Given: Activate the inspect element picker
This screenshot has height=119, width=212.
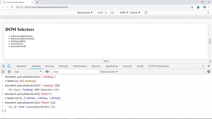Looking at the screenshot, I should (x=3, y=66).
